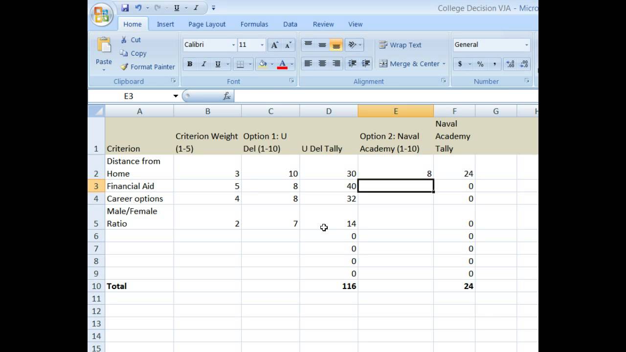Viewport: 626px width, 352px height.
Task: Toggle bold formatting
Action: [190, 64]
